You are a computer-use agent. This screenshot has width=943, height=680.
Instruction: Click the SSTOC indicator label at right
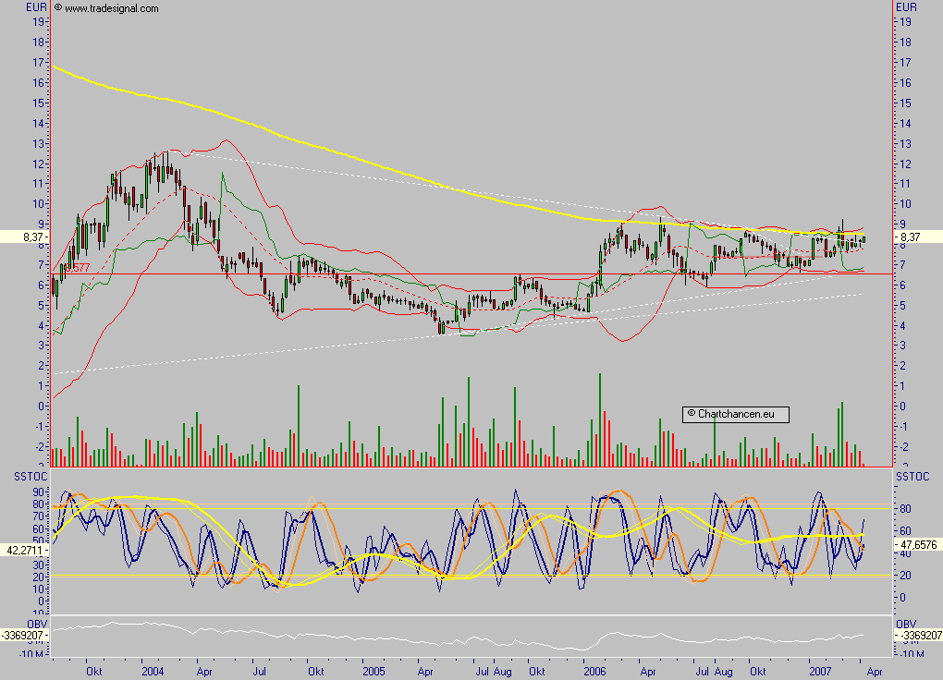point(912,476)
